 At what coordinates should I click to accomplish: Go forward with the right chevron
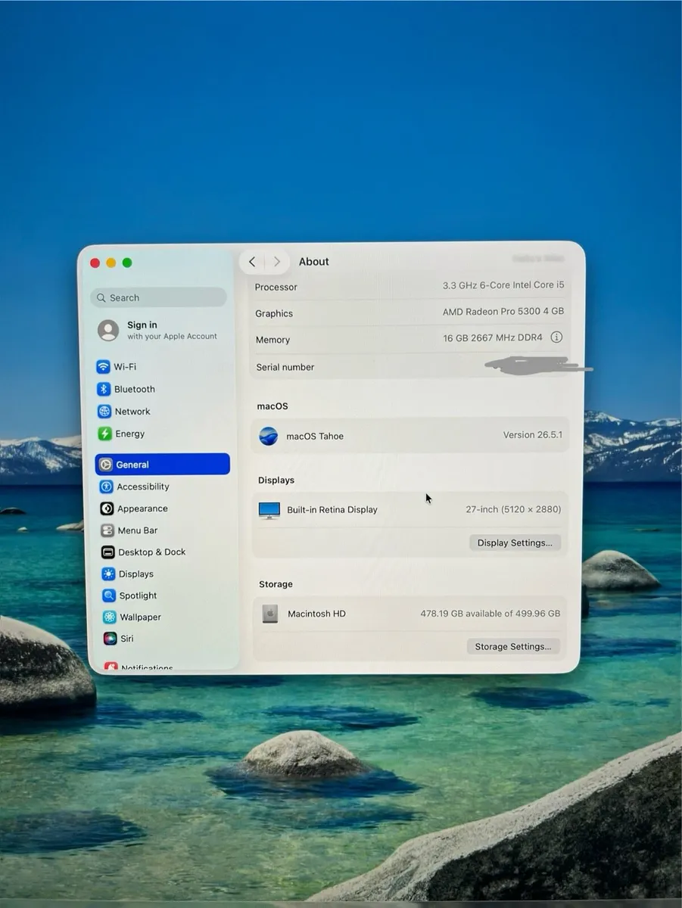pyautogui.click(x=277, y=262)
